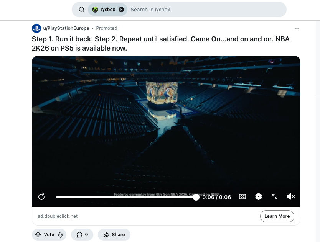Click the video progress scrubber handle
320x242 pixels.
point(196,197)
